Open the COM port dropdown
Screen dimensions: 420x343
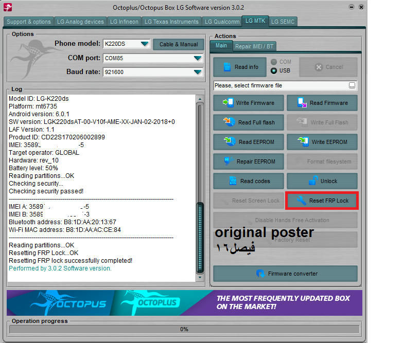pos(198,58)
